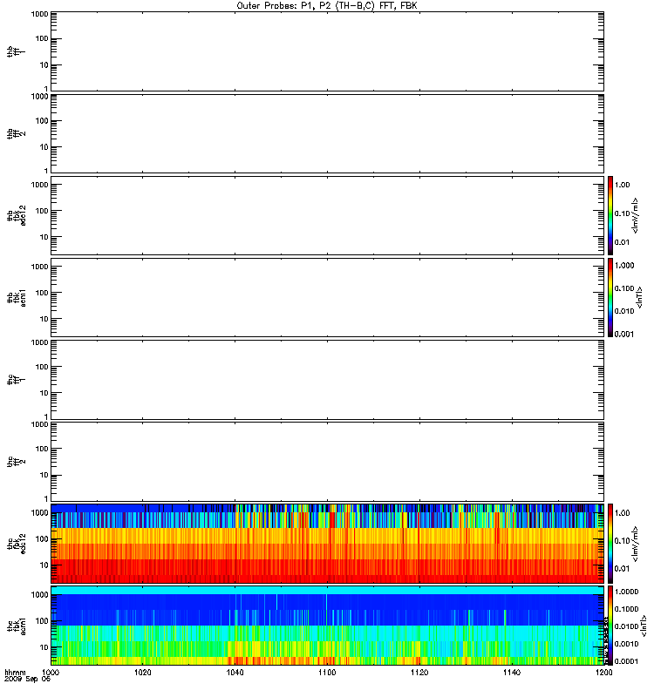Click the 1000 time axis label
Screen dimensions: 654x697
click(x=51, y=673)
